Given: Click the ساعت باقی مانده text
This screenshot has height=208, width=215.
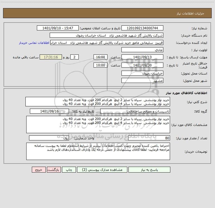Looking at the screenshot, I should click(26, 57).
